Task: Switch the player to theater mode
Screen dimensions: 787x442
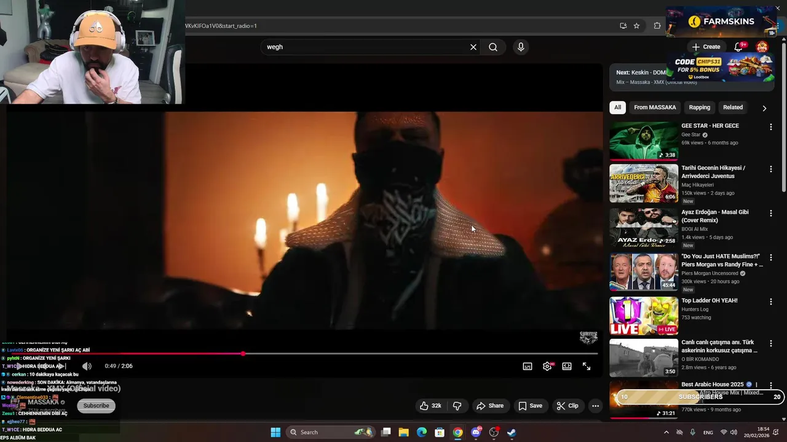Action: tap(567, 366)
